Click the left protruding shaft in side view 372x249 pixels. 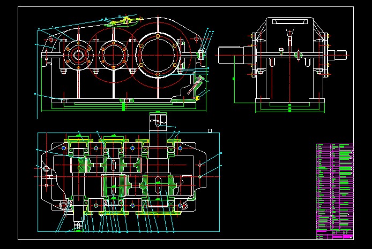(x=232, y=54)
